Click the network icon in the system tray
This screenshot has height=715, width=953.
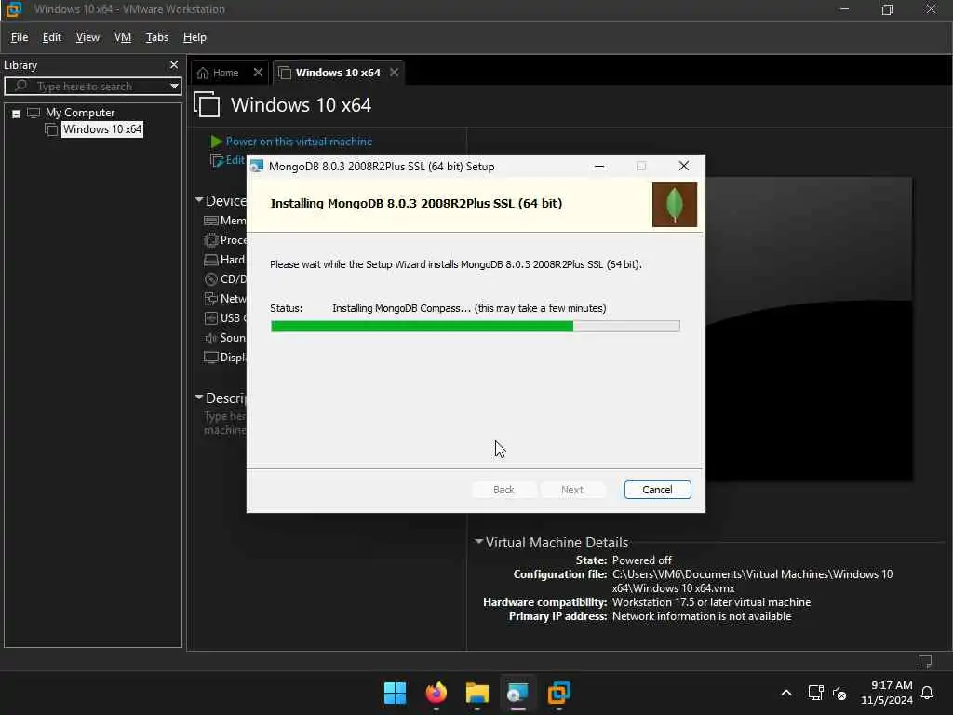(x=815, y=693)
